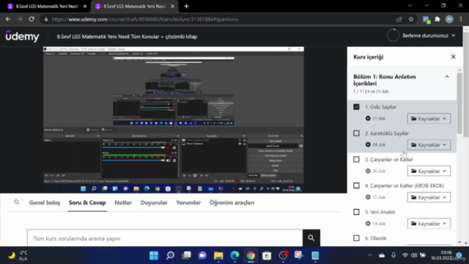Open Kaynaklar dropdown for Veri Analizi
This screenshot has width=469, height=264.
pyautogui.click(x=429, y=224)
